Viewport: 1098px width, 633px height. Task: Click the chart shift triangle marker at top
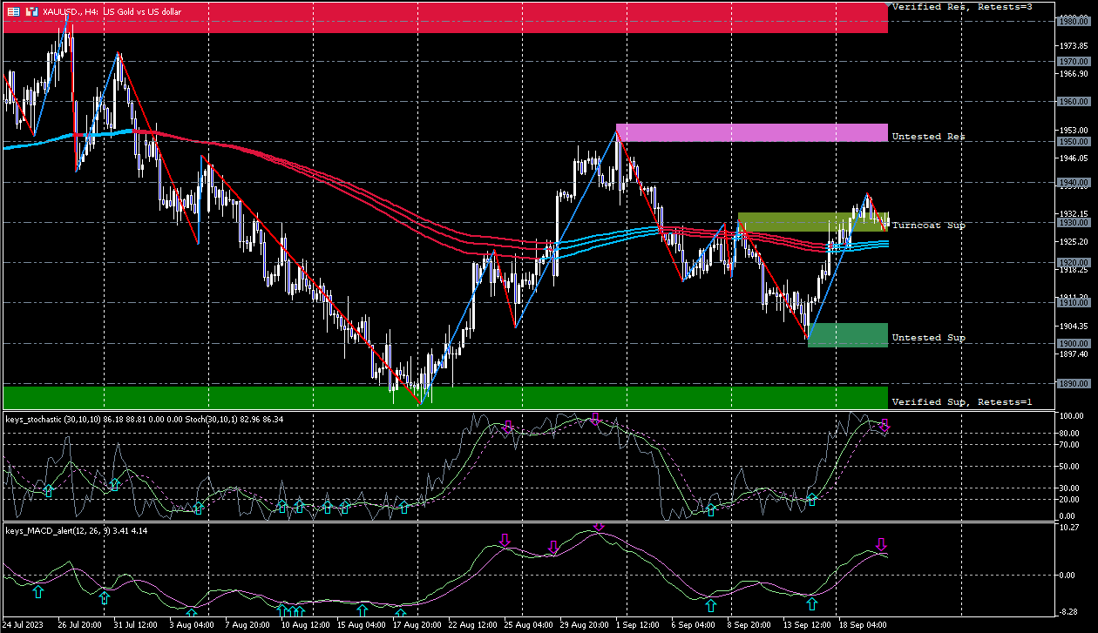click(888, 5)
